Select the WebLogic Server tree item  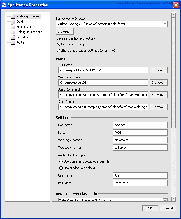28,16
